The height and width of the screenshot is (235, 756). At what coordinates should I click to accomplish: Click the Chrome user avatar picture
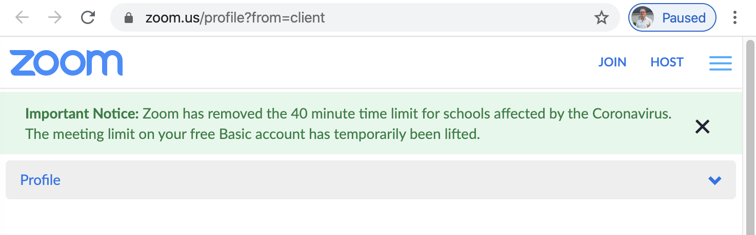pyautogui.click(x=642, y=18)
